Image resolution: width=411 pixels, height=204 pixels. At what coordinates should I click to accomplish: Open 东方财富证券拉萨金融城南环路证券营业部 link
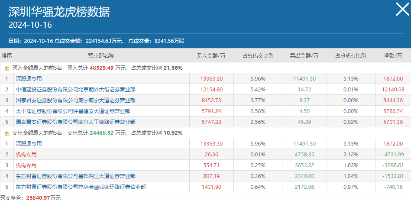coord(81,187)
